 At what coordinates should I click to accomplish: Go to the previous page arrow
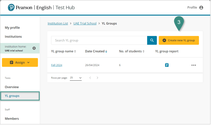(x=90, y=78)
